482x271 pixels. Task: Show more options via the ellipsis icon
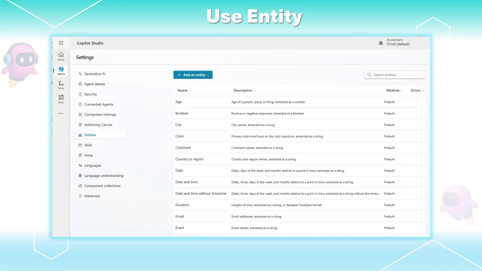tap(61, 113)
